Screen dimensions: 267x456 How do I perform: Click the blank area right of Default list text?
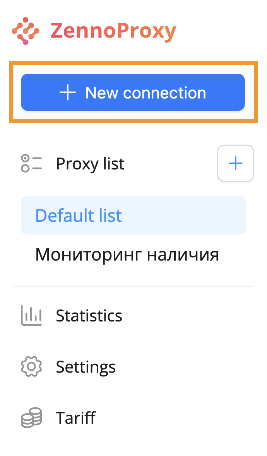[x=186, y=216]
